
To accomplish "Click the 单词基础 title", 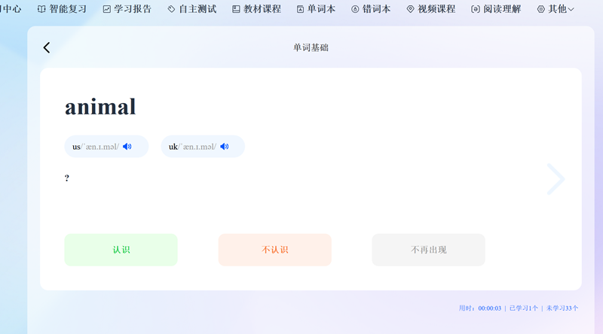I will click(311, 47).
